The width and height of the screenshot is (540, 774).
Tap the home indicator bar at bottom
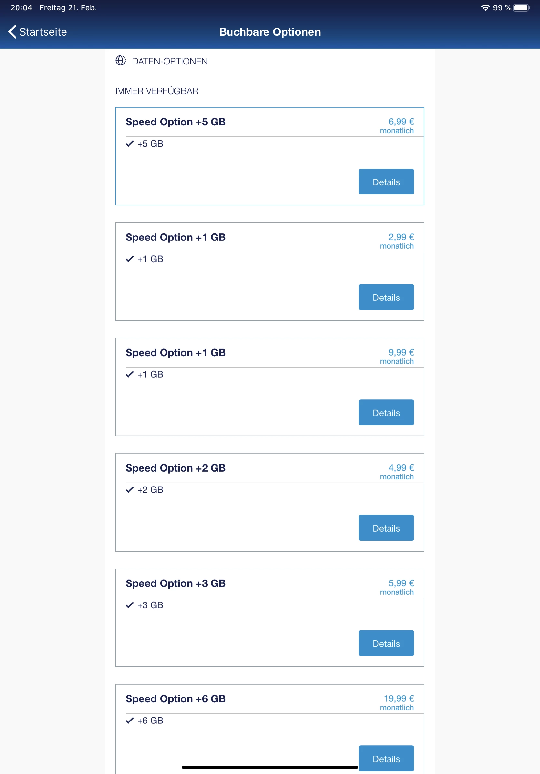coord(270,767)
